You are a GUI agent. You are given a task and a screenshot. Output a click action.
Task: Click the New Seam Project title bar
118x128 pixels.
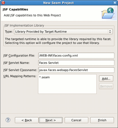point(59,3)
